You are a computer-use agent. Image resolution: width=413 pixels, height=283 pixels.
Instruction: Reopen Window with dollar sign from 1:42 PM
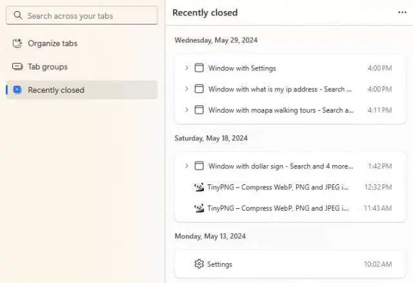[290, 166]
